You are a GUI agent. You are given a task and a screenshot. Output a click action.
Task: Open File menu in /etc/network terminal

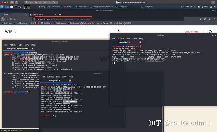click(x=6, y=45)
